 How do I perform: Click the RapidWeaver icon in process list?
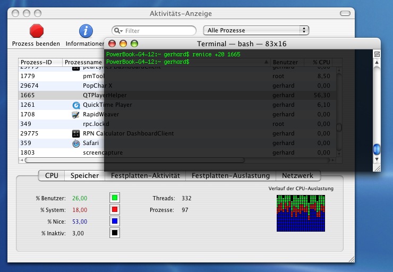pyautogui.click(x=76, y=114)
